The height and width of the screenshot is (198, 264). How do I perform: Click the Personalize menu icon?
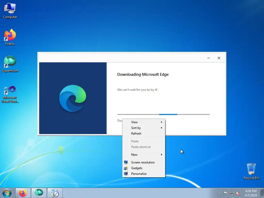click(126, 174)
